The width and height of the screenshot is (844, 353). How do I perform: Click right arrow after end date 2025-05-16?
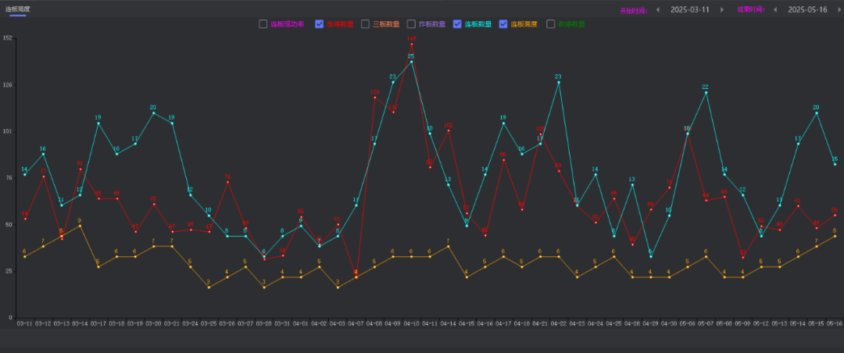838,10
